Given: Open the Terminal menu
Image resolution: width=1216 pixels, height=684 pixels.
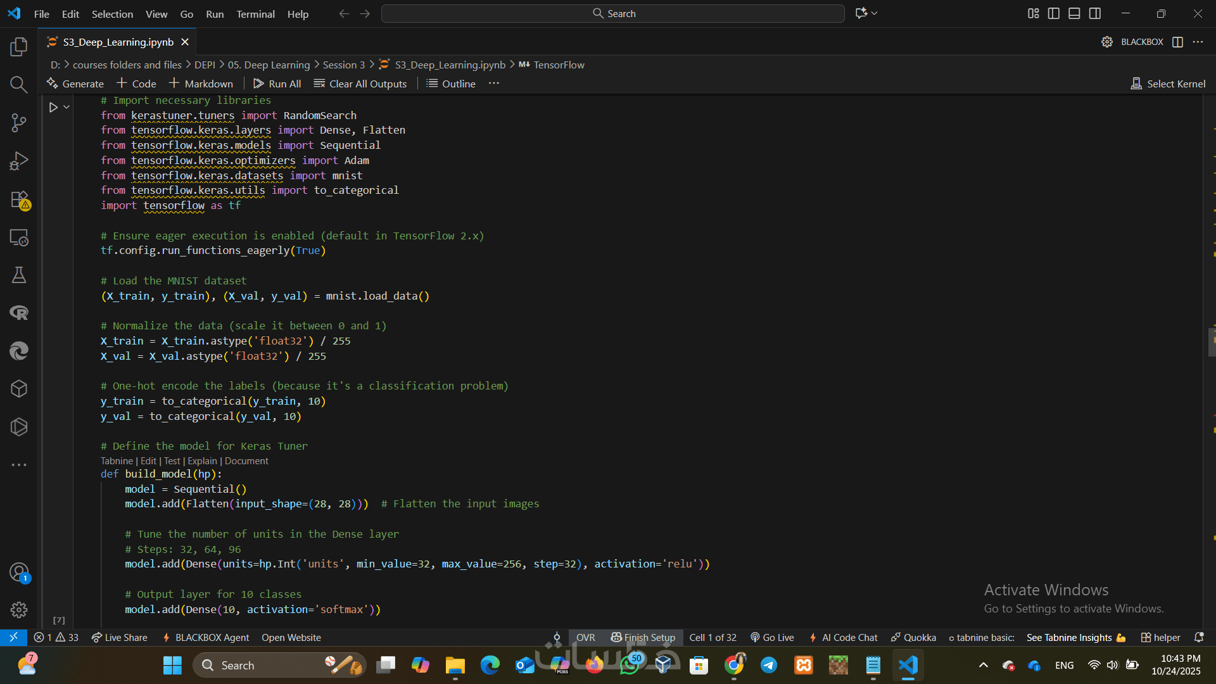Looking at the screenshot, I should pyautogui.click(x=255, y=14).
